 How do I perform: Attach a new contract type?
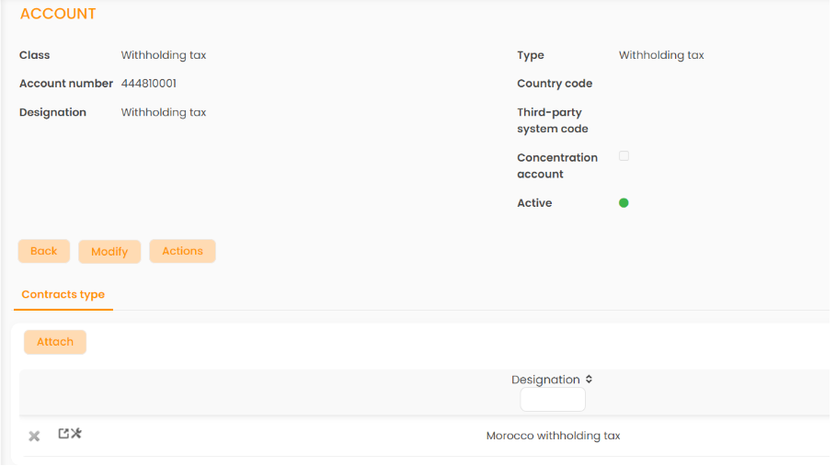tap(55, 342)
